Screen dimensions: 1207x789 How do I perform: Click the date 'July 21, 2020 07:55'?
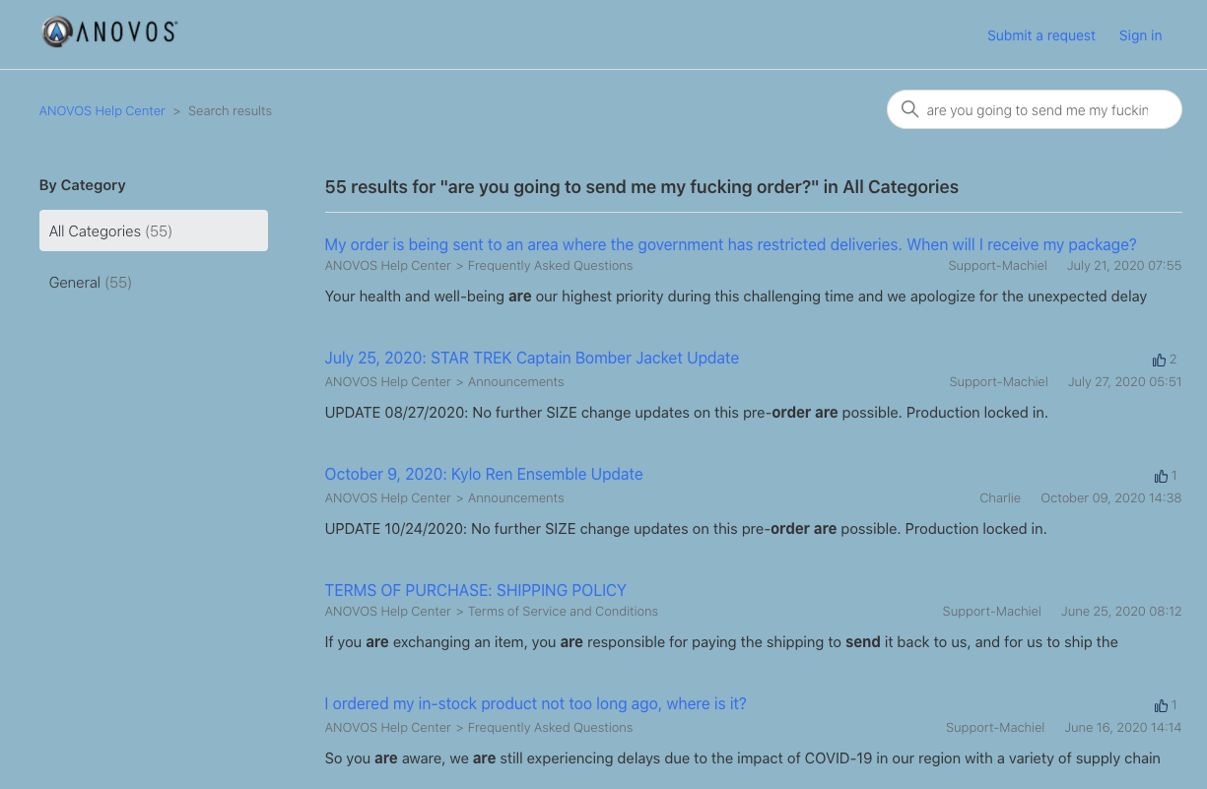(1124, 266)
